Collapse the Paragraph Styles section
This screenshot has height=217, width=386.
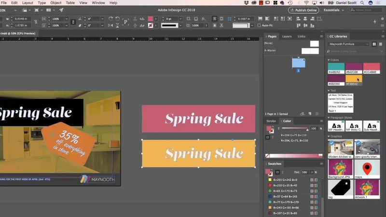[x=329, y=118]
